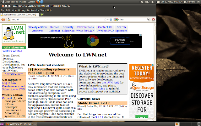Click the Contact Us link
This screenshot has height=126, width=201.
(105, 27)
